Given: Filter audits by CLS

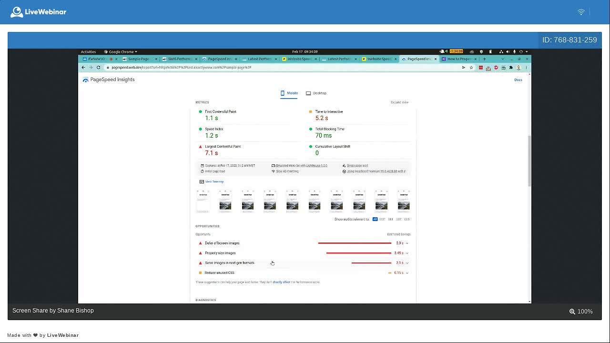Looking at the screenshot, I should pos(407,219).
